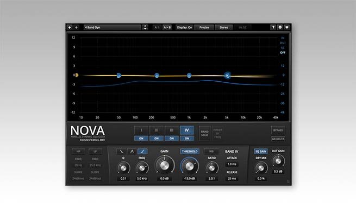
Task: Click the large GAIN knob
Action: pyautogui.click(x=165, y=166)
